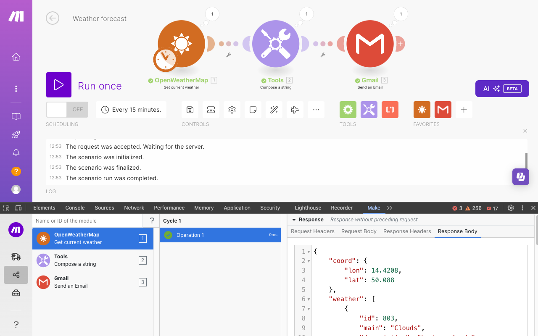Open the Response Headers tab
Screen dimensions: 538x336
point(407,231)
